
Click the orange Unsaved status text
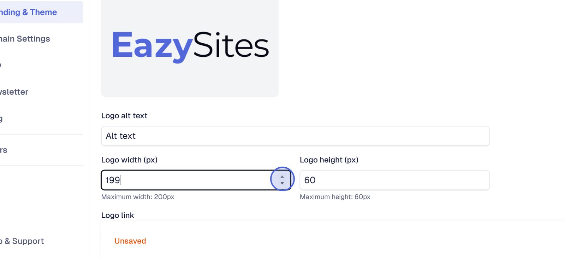(x=130, y=241)
